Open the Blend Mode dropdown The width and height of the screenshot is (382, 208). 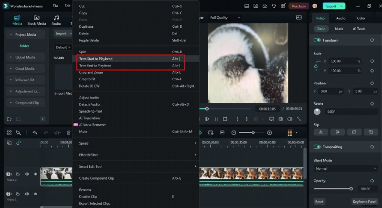coord(345,168)
